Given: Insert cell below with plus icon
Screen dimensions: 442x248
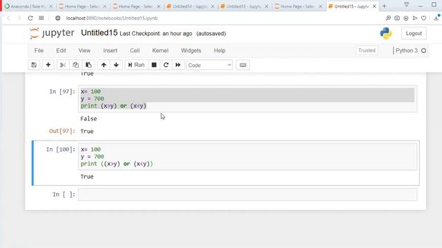Looking at the screenshot, I should pos(48,65).
